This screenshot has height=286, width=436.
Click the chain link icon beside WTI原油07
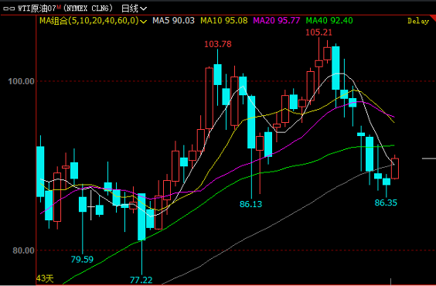(x=9, y=9)
